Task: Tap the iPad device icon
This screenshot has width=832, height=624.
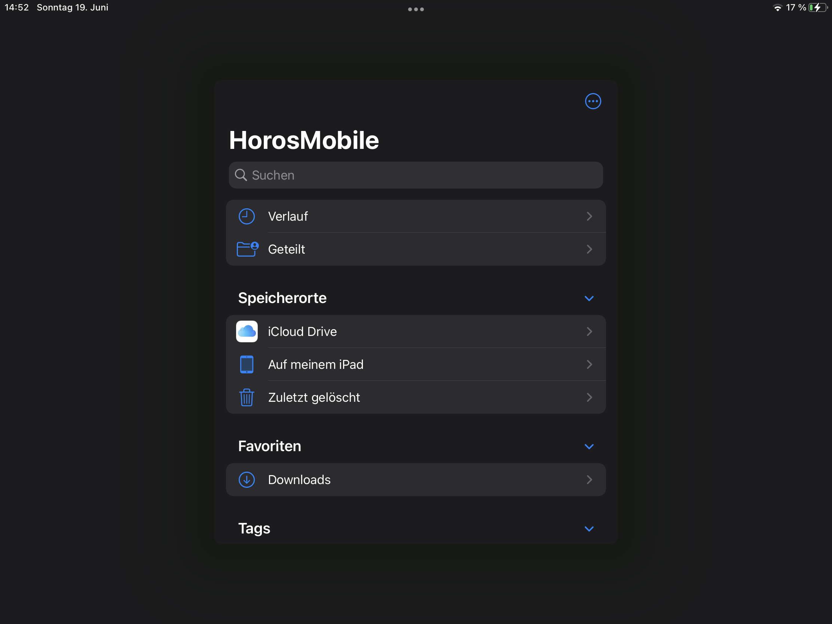Action: tap(247, 364)
